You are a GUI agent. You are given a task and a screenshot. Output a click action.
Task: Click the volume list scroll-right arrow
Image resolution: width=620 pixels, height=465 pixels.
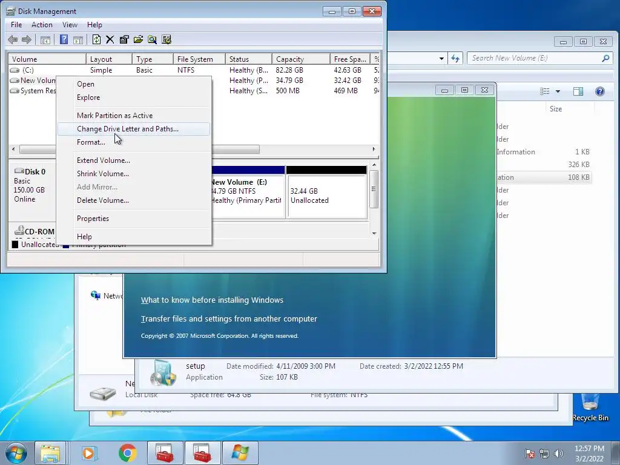coord(374,149)
